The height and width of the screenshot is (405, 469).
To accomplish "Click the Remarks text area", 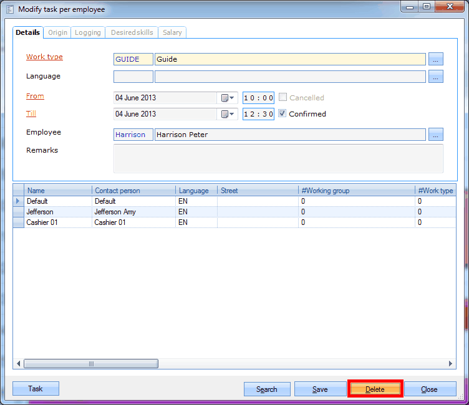I will coord(278,158).
